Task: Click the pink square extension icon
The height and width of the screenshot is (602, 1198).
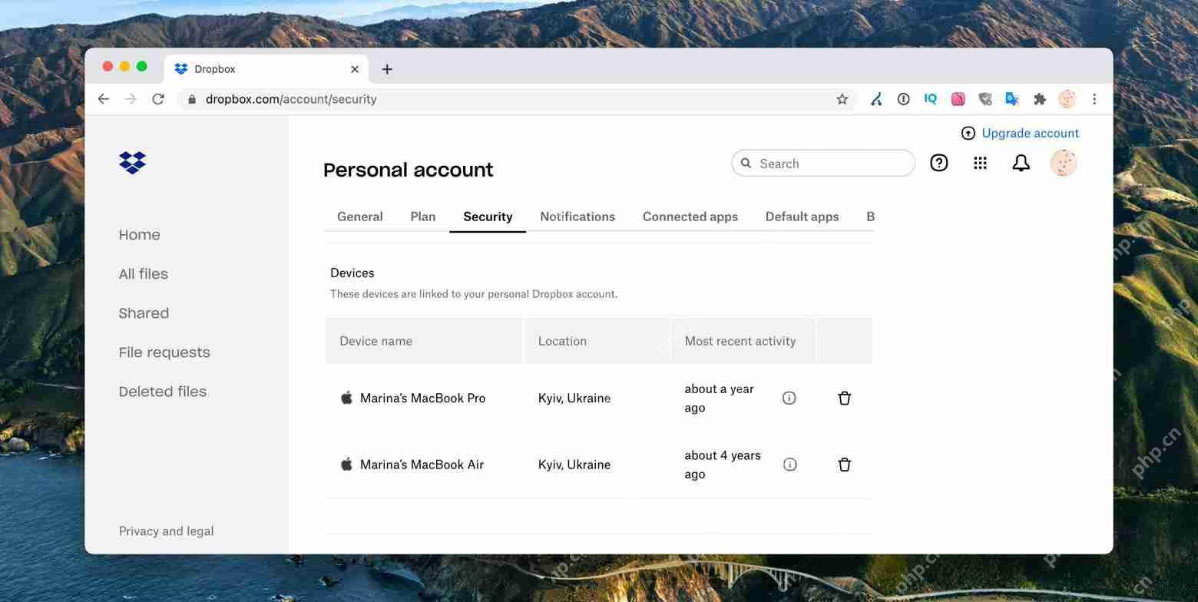Action: (x=958, y=99)
